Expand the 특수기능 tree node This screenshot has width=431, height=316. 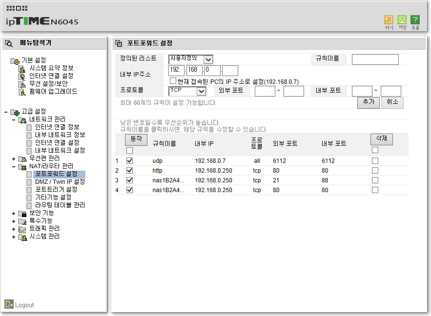coord(14,221)
